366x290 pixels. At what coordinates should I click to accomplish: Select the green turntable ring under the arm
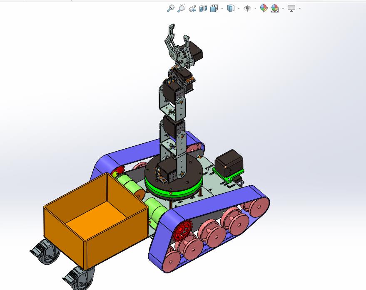tap(173, 189)
